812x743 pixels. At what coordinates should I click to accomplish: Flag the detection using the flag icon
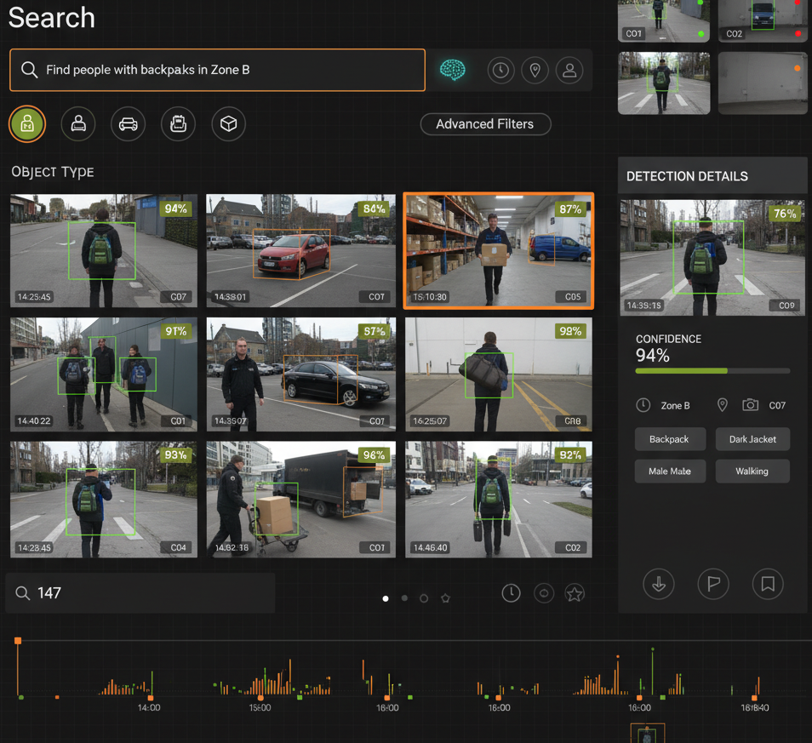tap(713, 584)
